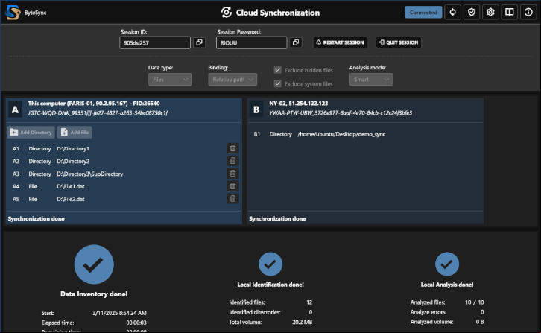Delete the A2 D:\Directory2 entry
Viewport: 541px width, 333px height.
click(233, 161)
